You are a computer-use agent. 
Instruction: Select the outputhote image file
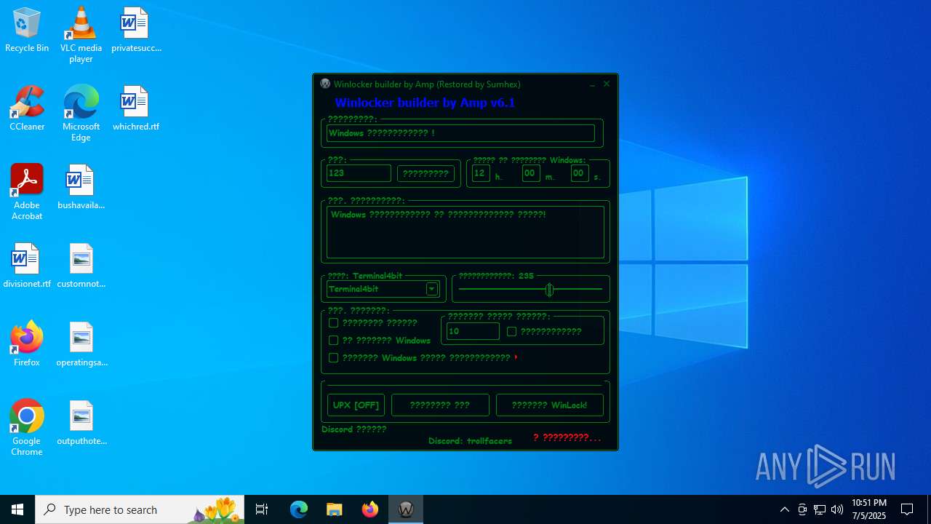(81, 423)
